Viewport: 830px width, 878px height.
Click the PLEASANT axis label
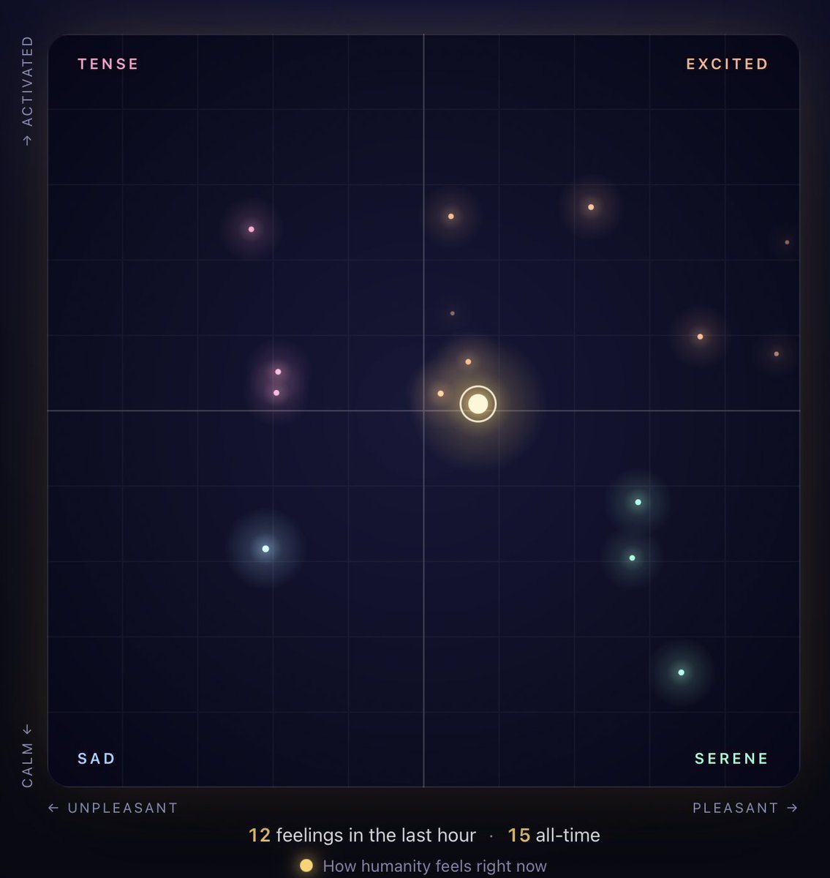tap(745, 808)
